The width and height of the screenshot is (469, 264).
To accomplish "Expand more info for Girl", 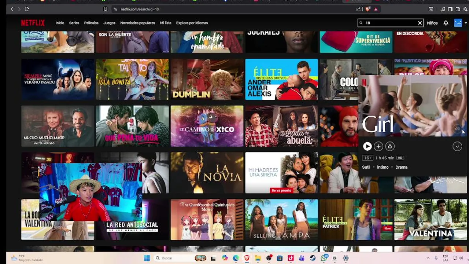I will (457, 146).
